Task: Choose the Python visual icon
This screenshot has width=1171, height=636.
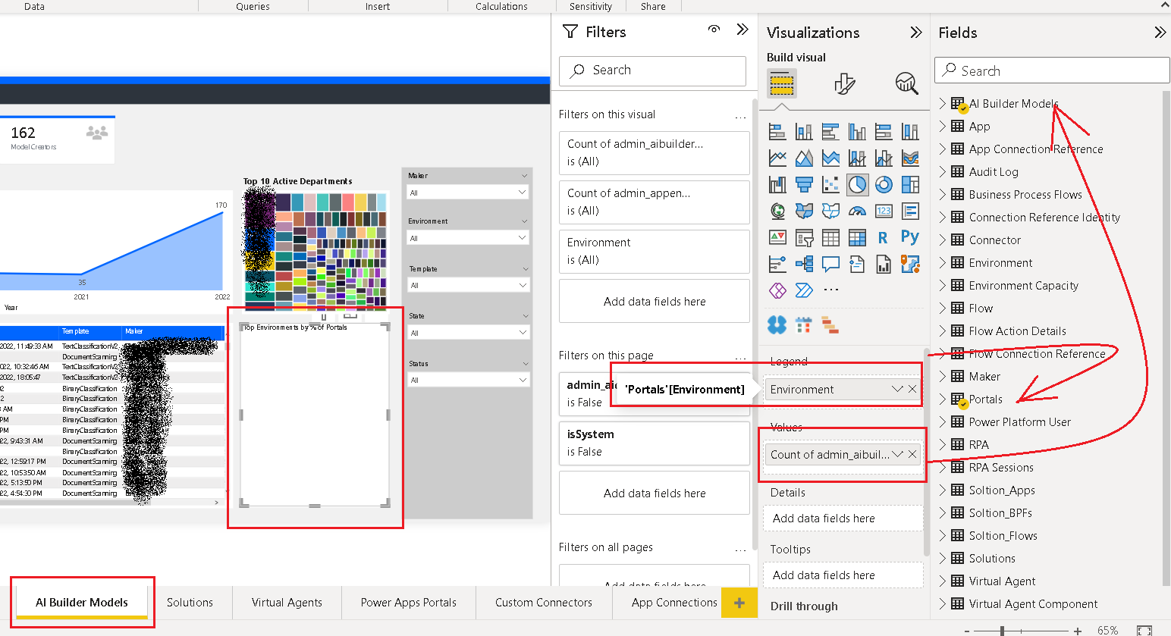Action: 909,237
